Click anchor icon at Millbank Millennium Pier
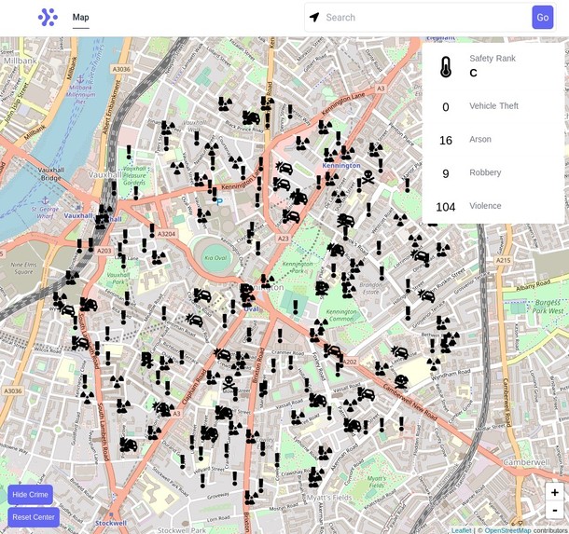Image resolution: width=569 pixels, height=534 pixels. click(80, 79)
